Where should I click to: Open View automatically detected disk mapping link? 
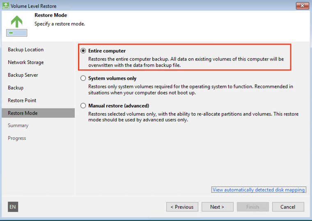pyautogui.click(x=258, y=190)
